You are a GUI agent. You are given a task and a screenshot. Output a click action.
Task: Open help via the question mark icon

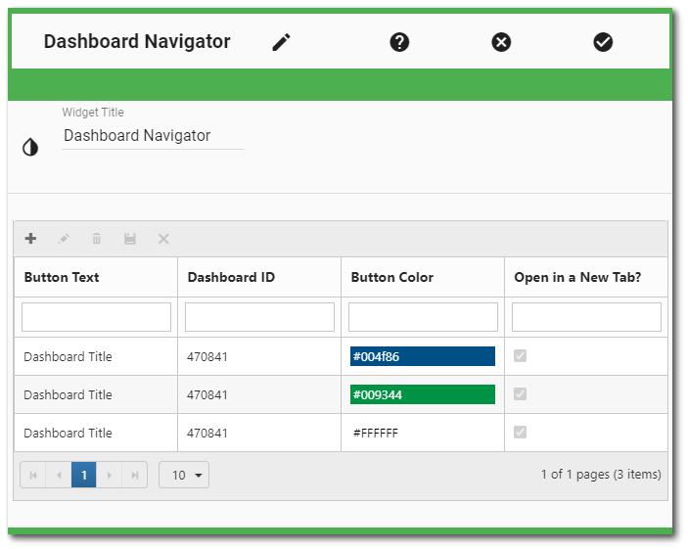[399, 42]
